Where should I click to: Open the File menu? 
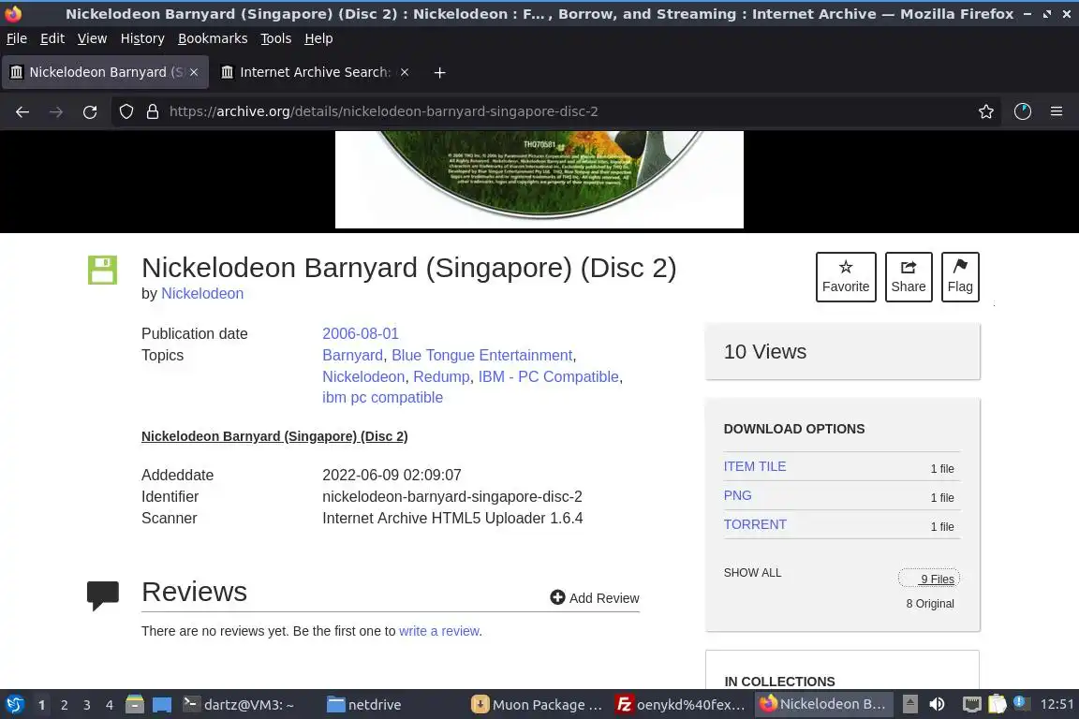tap(17, 38)
